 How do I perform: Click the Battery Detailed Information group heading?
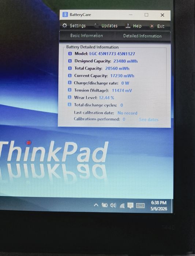(92, 47)
